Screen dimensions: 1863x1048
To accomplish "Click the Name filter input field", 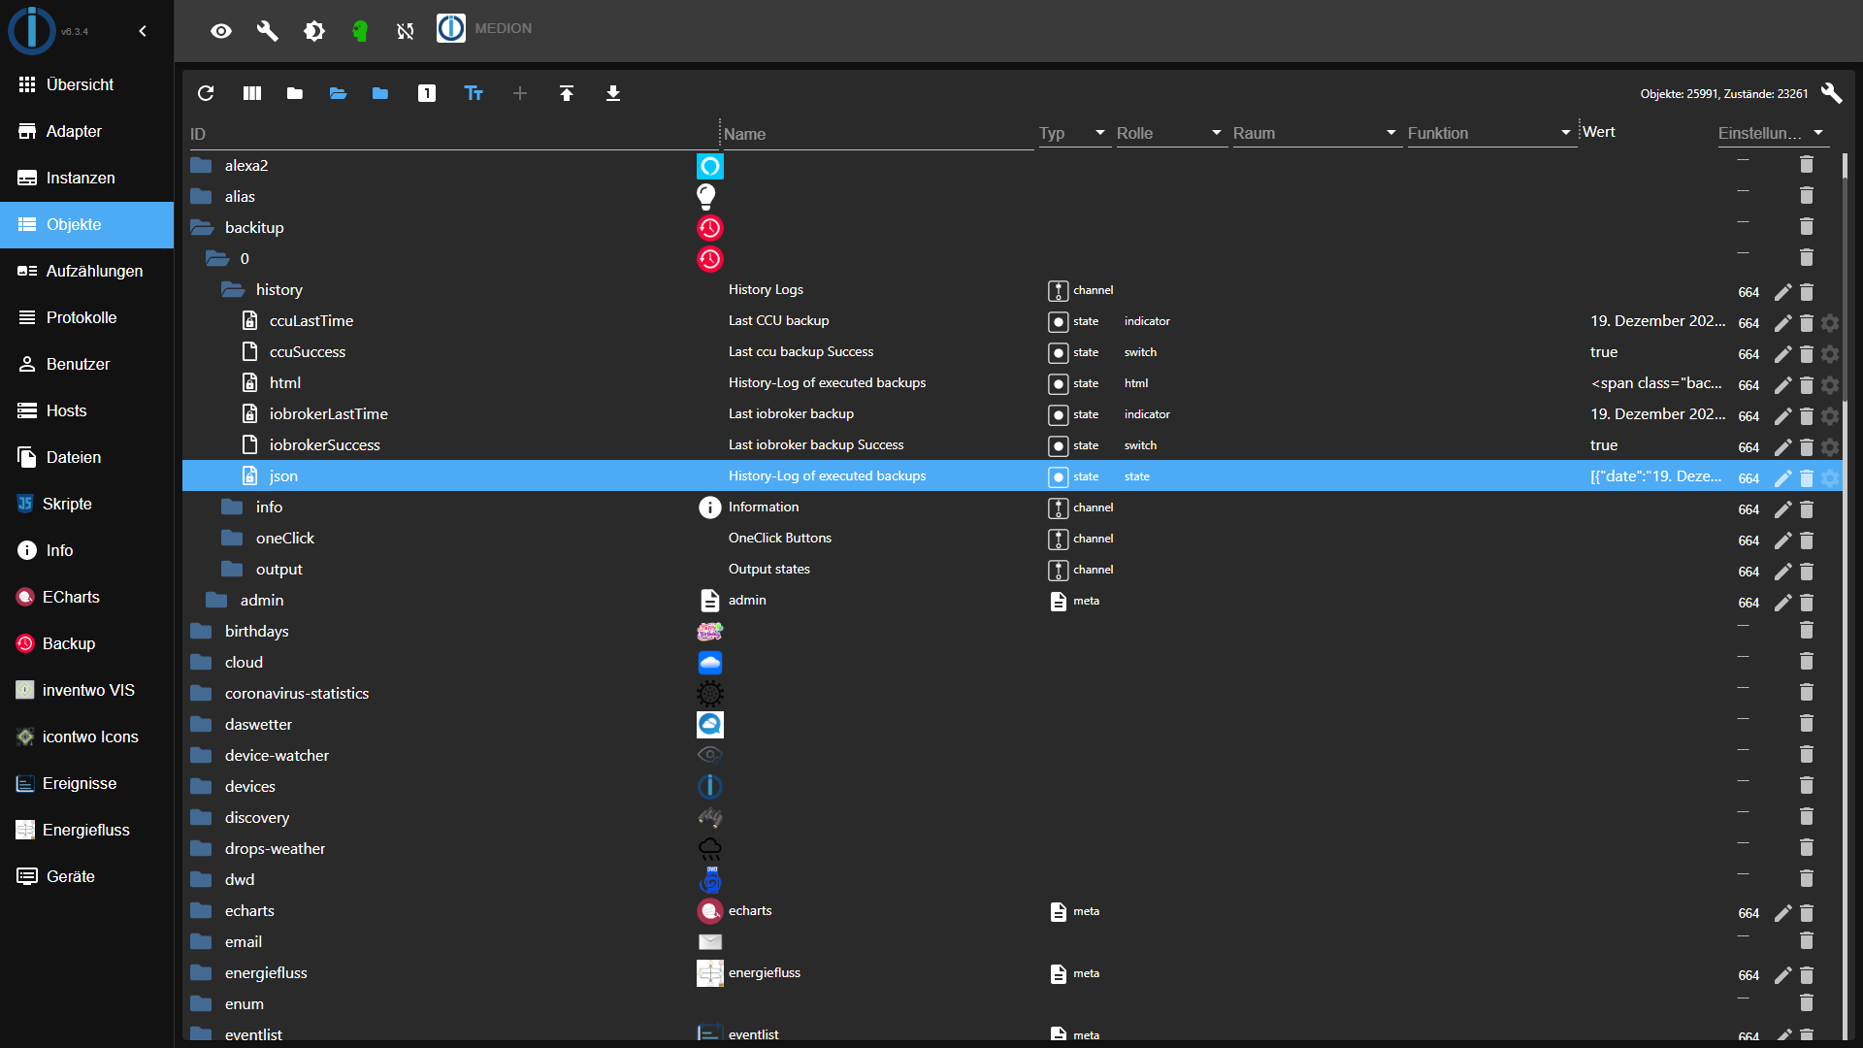I will [877, 134].
